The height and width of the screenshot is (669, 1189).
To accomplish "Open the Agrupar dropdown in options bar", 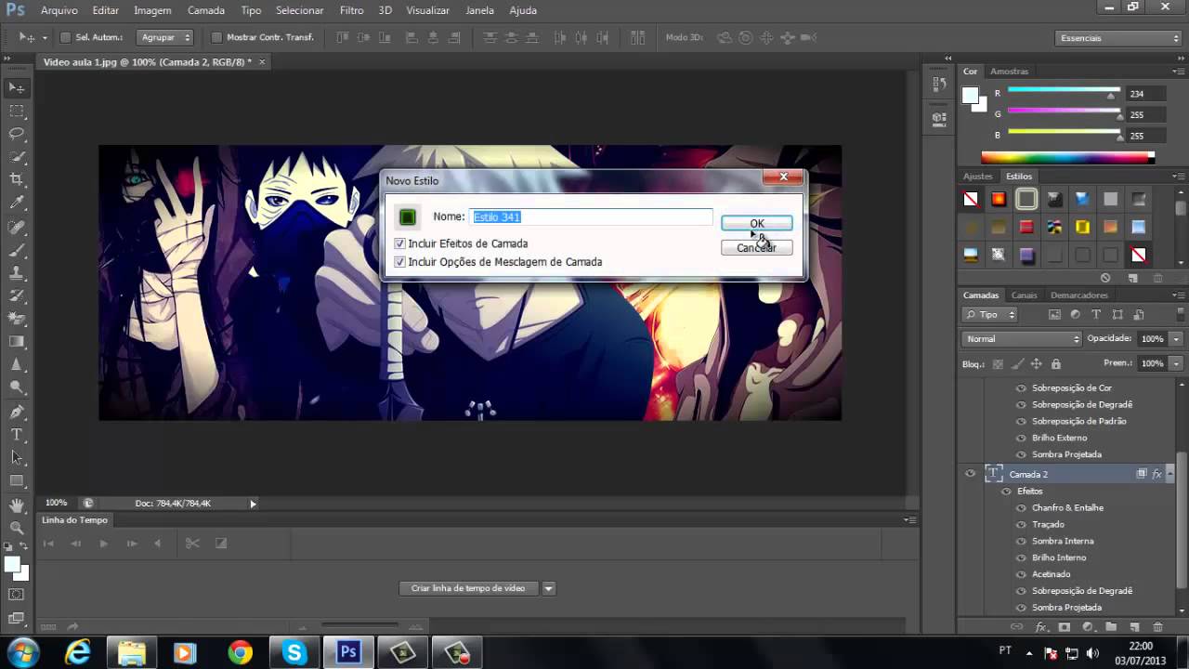I will click(165, 37).
